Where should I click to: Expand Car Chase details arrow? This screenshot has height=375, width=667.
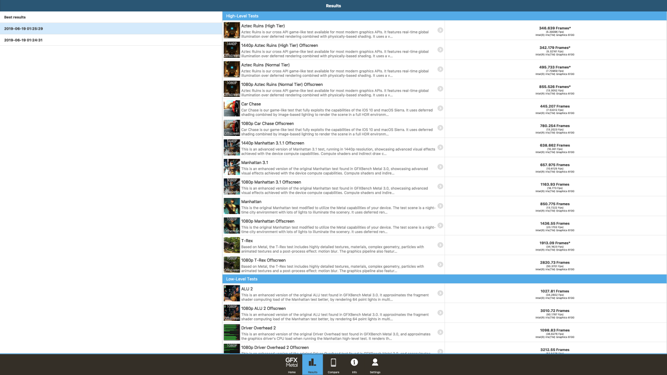[440, 108]
